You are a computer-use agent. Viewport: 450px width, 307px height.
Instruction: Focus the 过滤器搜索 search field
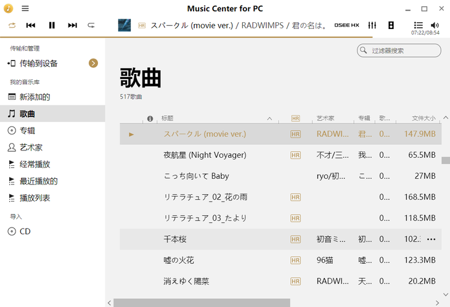399,51
